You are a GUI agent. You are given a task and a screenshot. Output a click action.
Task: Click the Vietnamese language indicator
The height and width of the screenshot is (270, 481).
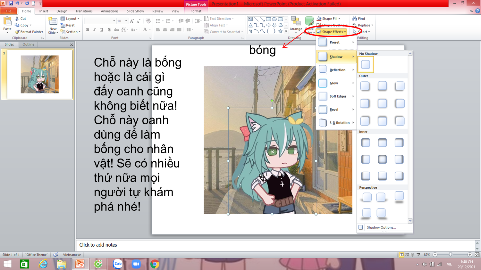point(72,255)
